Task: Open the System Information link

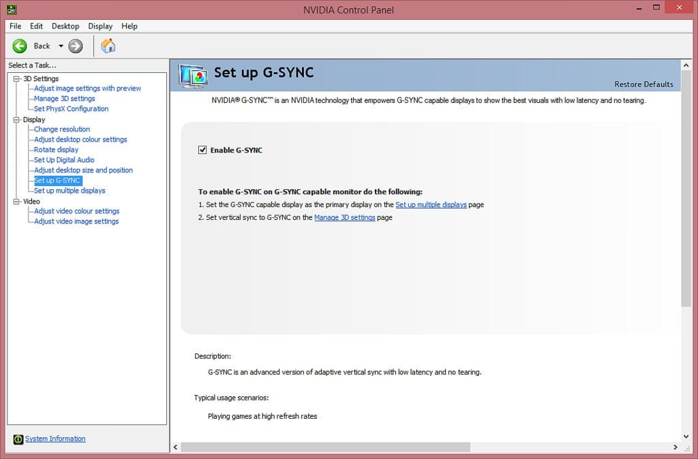Action: click(55, 439)
